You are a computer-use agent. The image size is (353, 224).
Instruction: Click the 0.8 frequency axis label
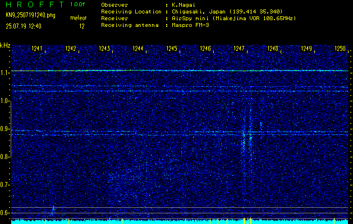pyautogui.click(x=4, y=157)
